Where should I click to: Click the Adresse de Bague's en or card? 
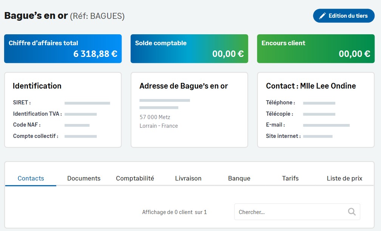click(x=189, y=109)
